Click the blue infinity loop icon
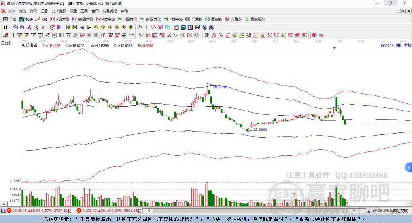 321,35
